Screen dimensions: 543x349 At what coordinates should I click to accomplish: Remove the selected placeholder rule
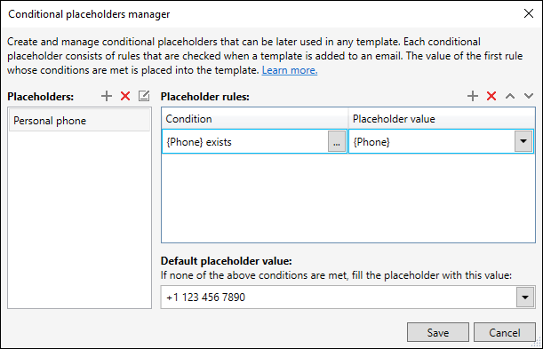point(491,96)
